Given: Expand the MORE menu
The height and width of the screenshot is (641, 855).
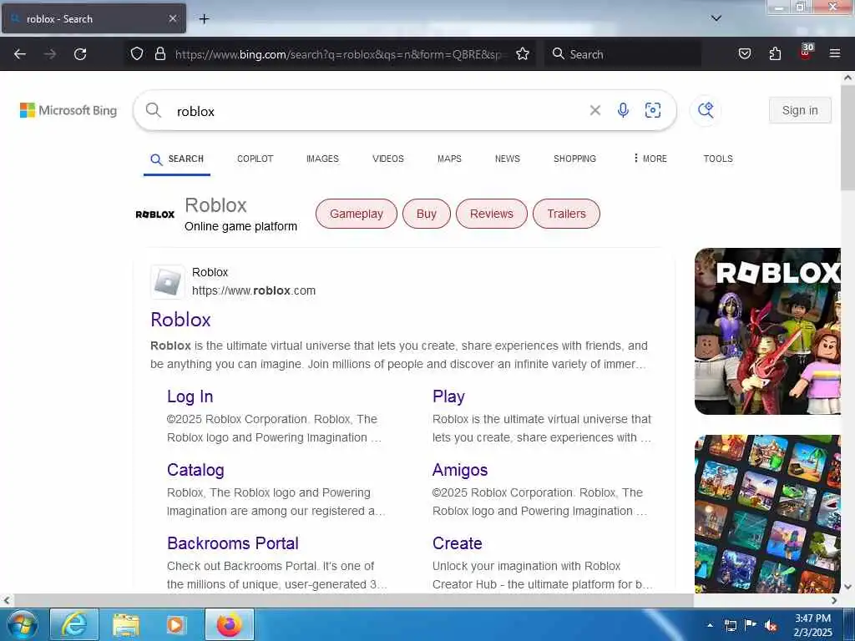Looking at the screenshot, I should (650, 159).
